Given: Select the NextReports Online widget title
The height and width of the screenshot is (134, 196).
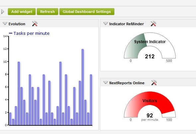Looking at the screenshot, I should (127, 83).
